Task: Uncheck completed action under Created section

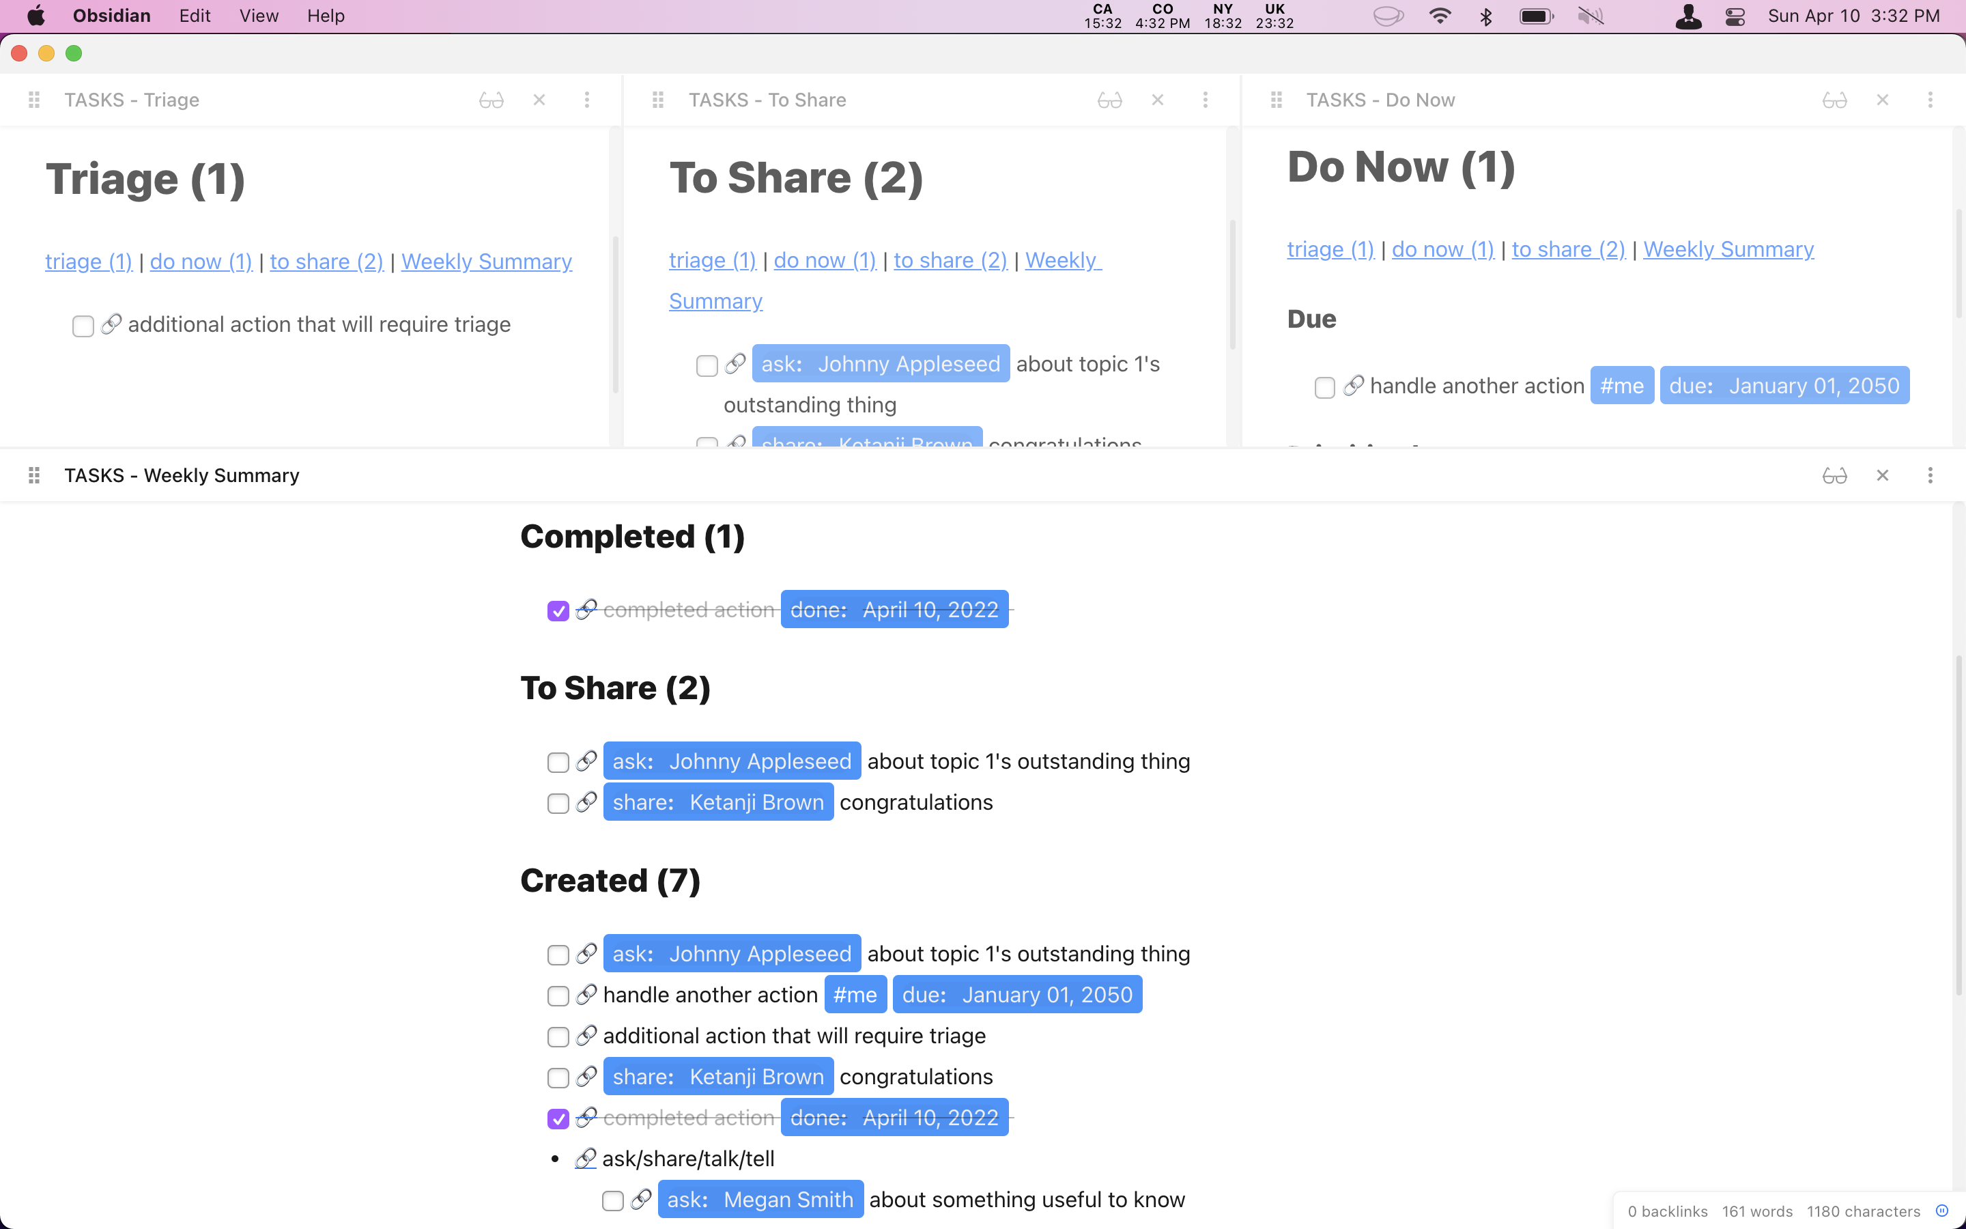Action: coord(558,1119)
